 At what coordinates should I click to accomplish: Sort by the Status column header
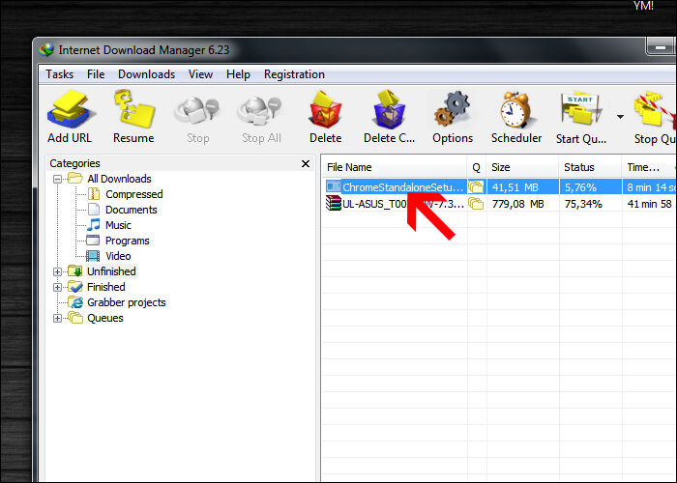590,167
